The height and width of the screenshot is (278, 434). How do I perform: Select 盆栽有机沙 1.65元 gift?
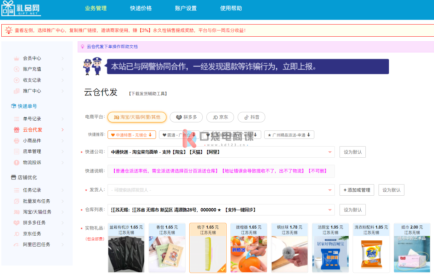[x=126, y=248]
